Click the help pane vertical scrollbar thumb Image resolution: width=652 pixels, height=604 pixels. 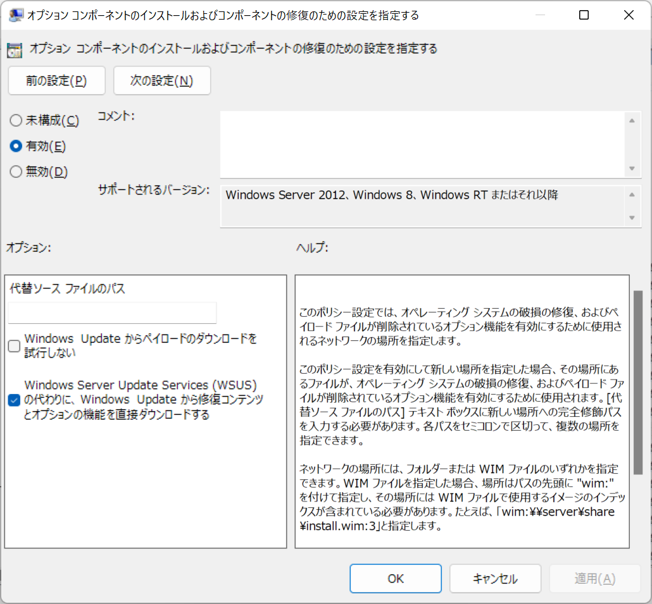tap(638, 382)
